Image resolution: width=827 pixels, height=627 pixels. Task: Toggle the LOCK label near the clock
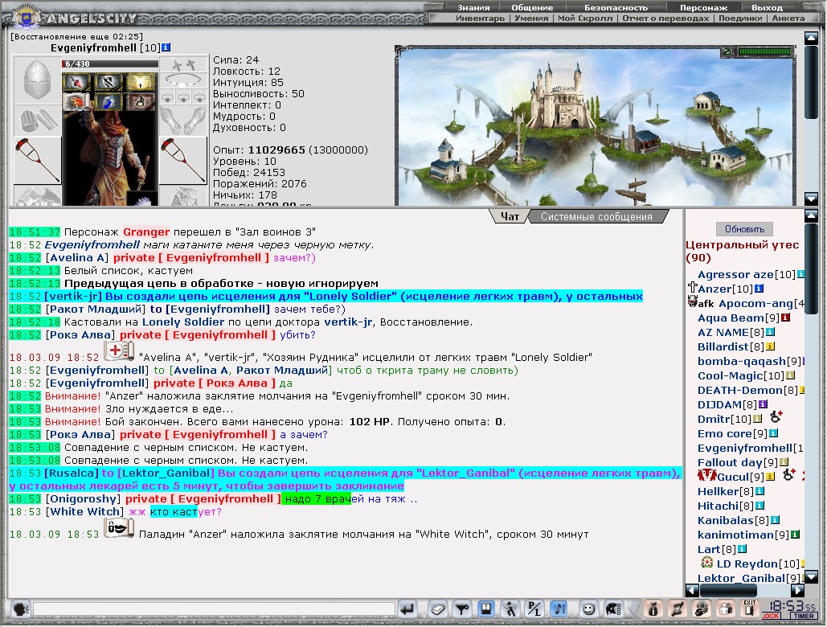click(x=771, y=616)
